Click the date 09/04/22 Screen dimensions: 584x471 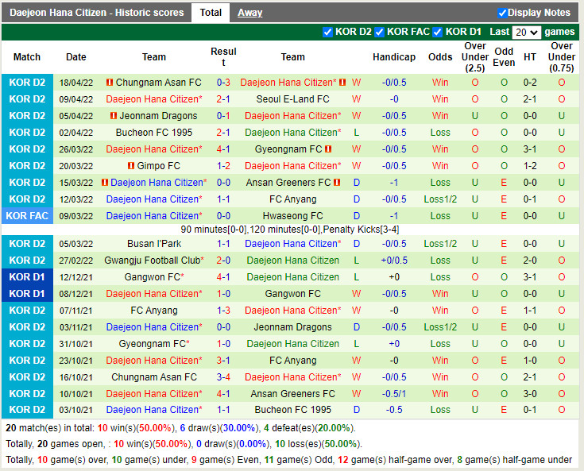pyautogui.click(x=76, y=99)
